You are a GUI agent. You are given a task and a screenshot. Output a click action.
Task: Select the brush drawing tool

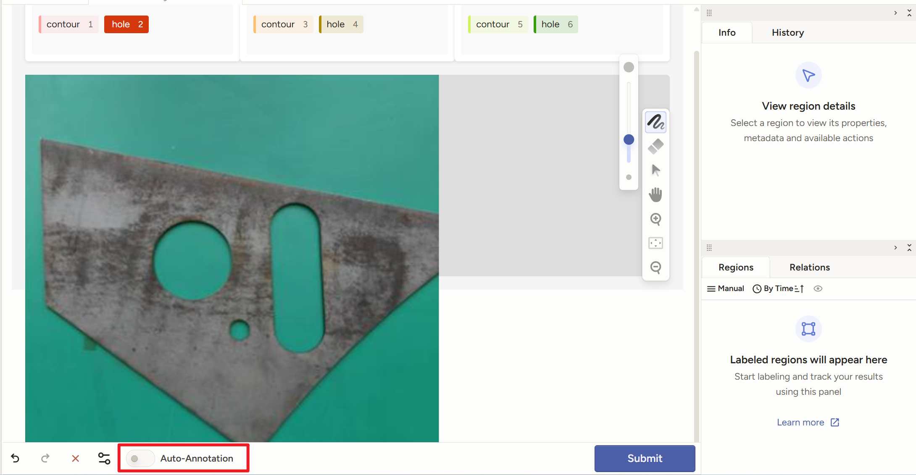point(655,122)
